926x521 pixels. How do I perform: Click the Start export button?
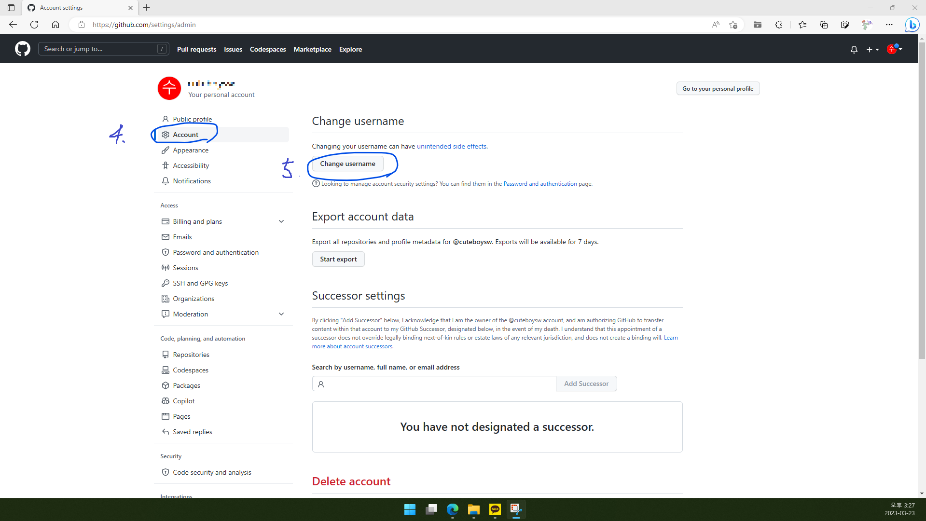(x=338, y=259)
